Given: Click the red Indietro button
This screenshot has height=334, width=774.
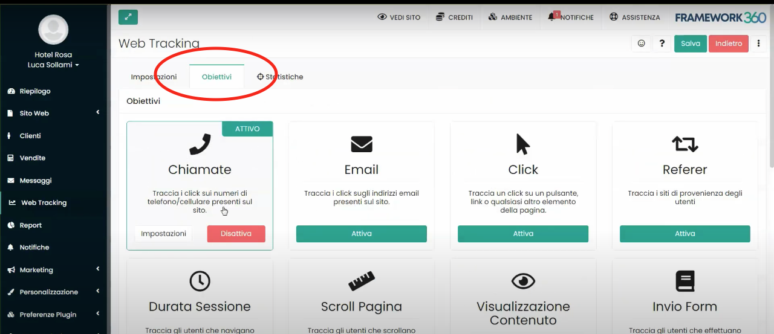Looking at the screenshot, I should pos(728,43).
